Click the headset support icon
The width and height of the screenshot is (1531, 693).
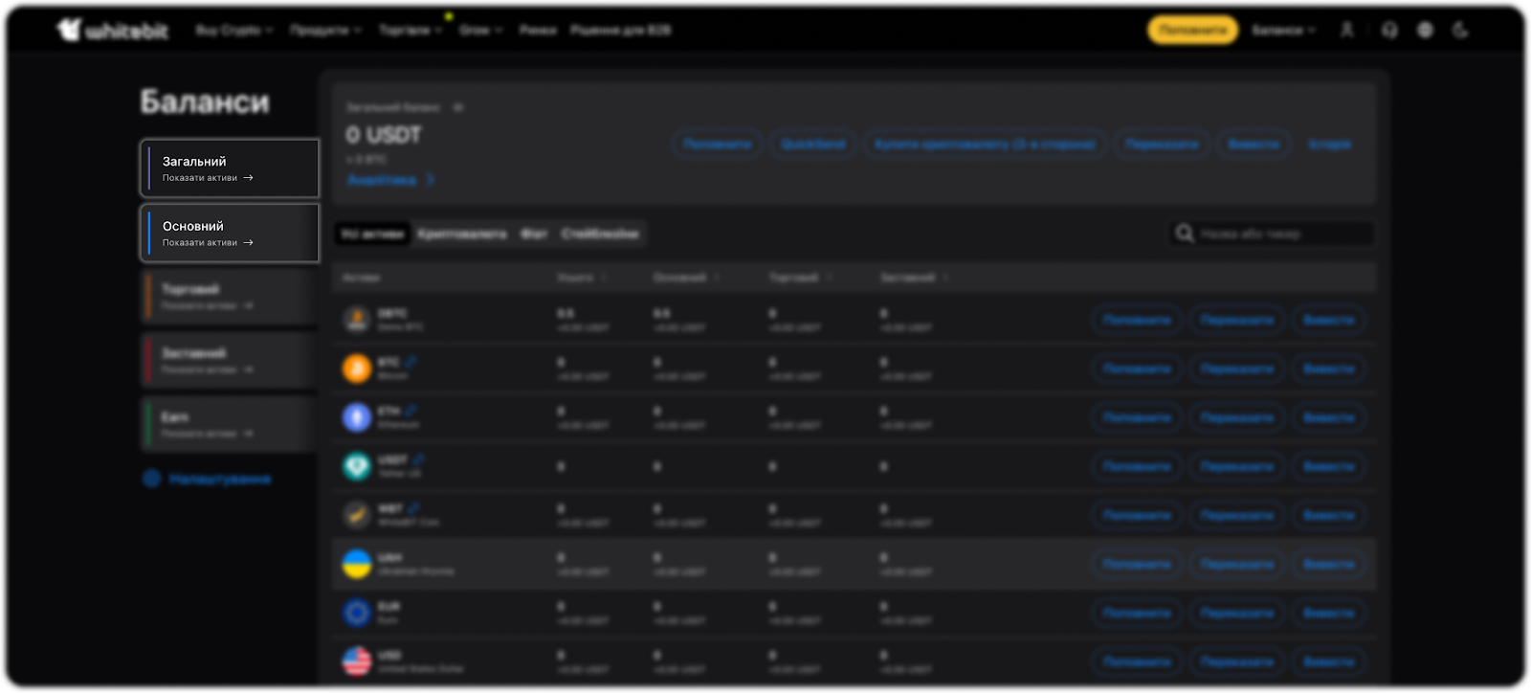pos(1389,31)
